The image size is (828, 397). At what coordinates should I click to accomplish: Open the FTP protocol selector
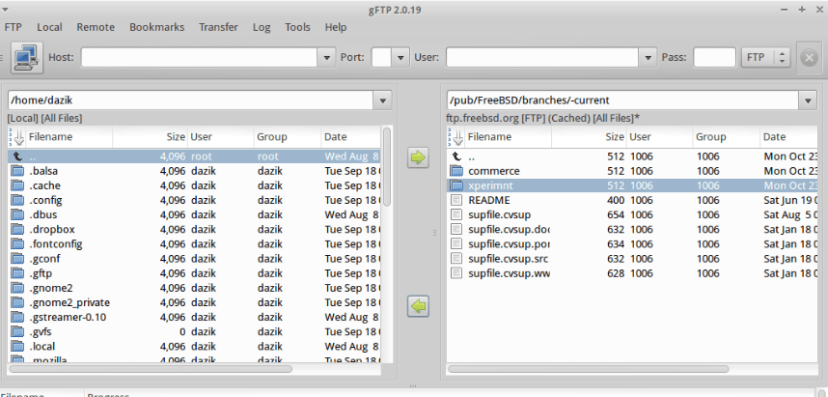click(x=765, y=57)
